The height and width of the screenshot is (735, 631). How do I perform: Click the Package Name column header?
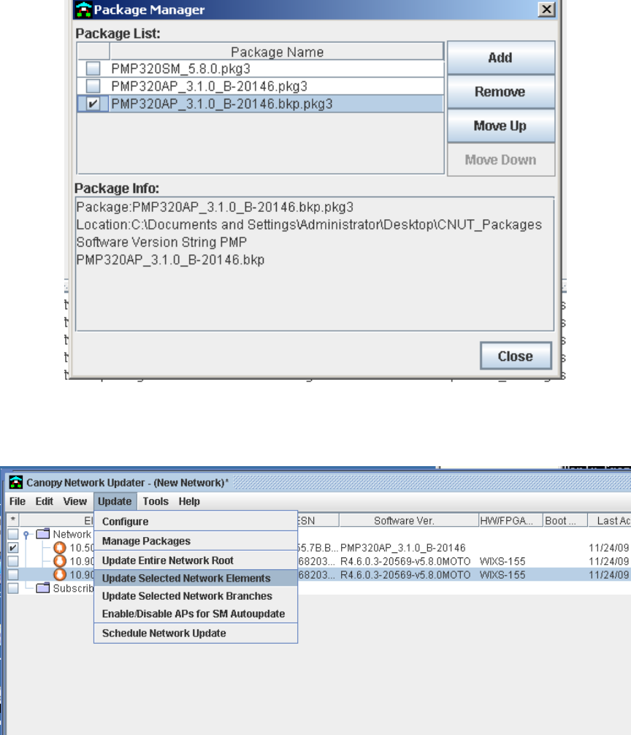277,52
